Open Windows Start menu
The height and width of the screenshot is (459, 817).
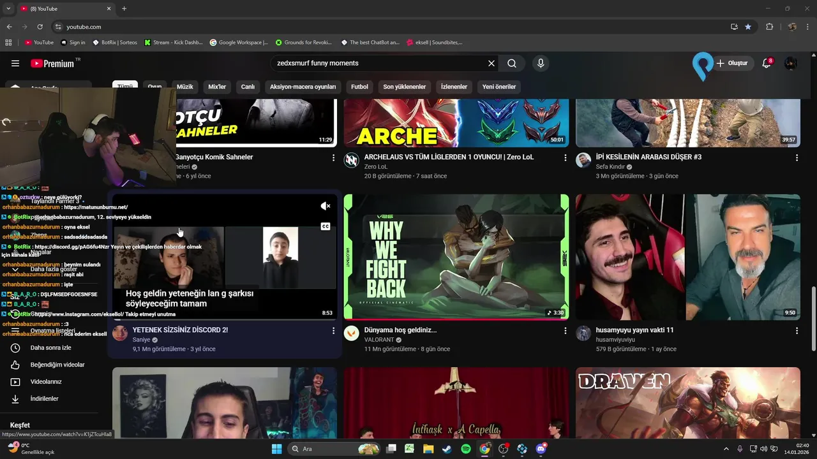click(276, 449)
